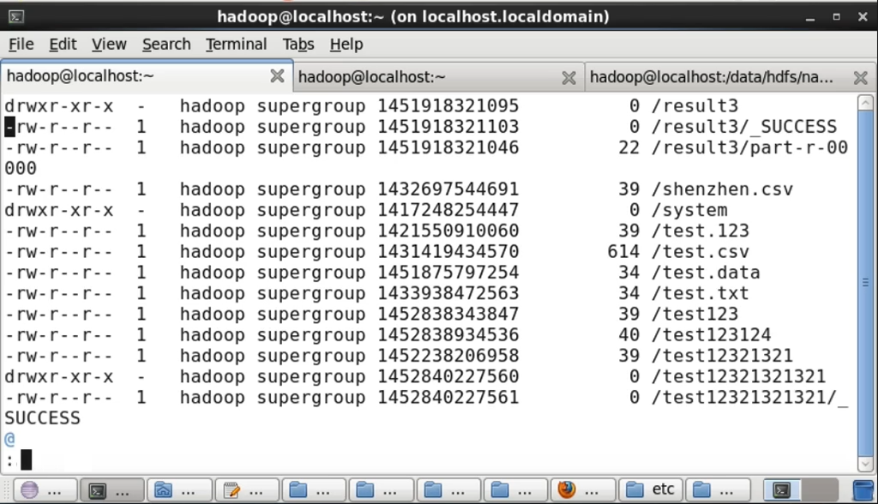Open the folder taskbar entry just before Firefox
878x504 pixels.
515,490
